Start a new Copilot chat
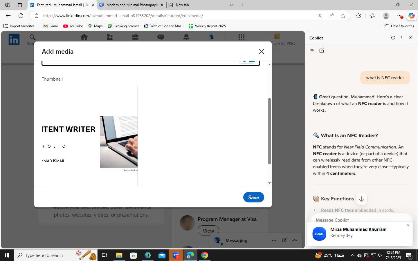 pyautogui.click(x=322, y=51)
